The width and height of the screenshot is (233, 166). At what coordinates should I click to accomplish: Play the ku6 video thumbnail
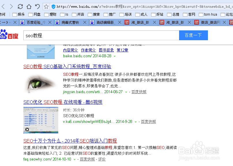[41, 120]
